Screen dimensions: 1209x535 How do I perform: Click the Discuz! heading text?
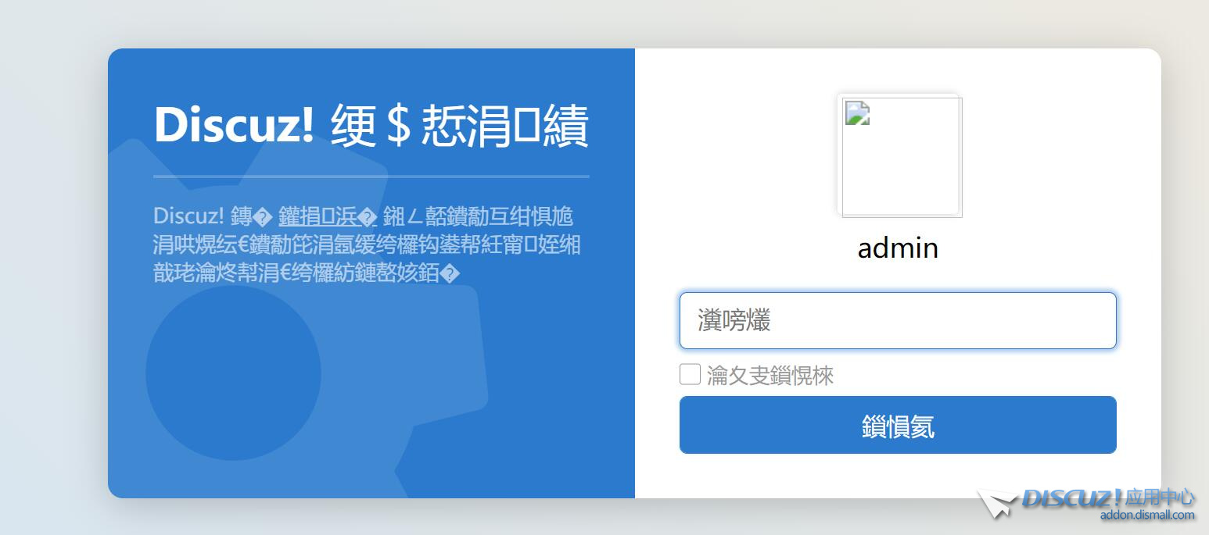(x=235, y=125)
